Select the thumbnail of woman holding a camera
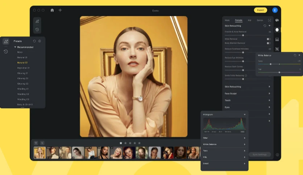Viewport: 303px width, 175px height. click(167, 153)
